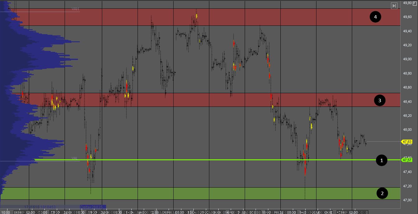Click the VAL label on the volume profile
The width and height of the screenshot is (418, 214).
75,158
